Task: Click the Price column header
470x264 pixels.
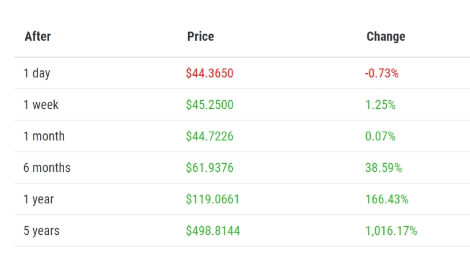Action: click(201, 36)
